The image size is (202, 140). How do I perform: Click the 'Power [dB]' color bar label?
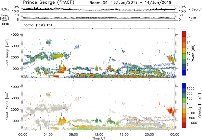(193, 54)
